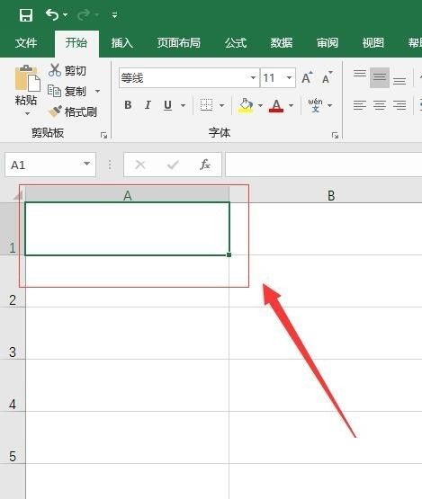This screenshot has width=422, height=499.
Task: Click the 粘贴 paste clipboard icon
Action: [27, 78]
